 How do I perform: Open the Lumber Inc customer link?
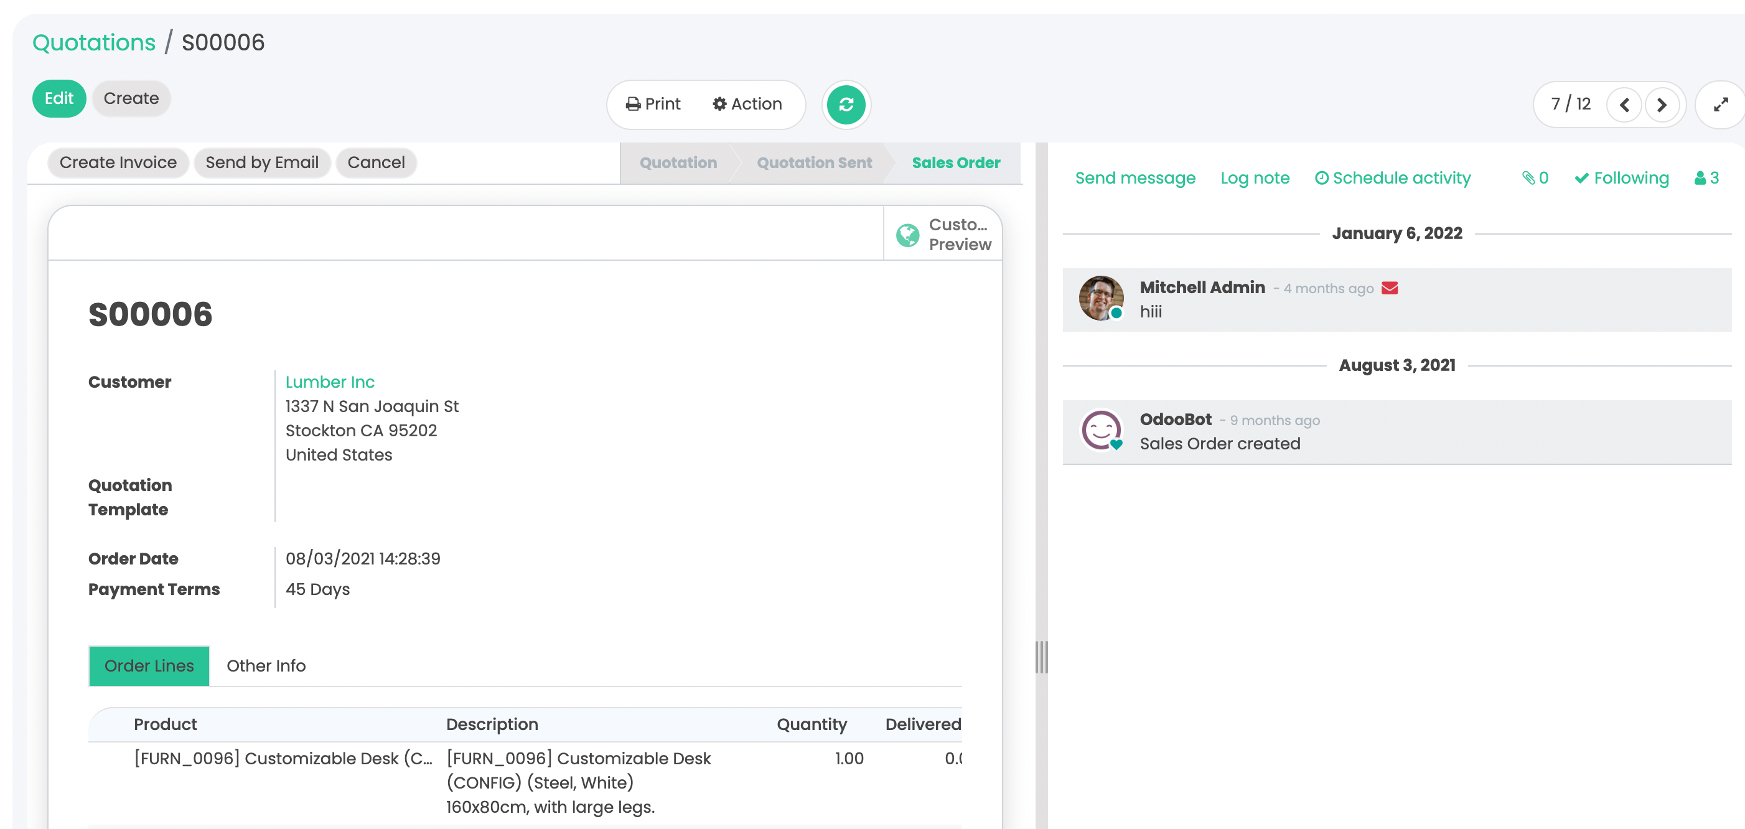330,382
